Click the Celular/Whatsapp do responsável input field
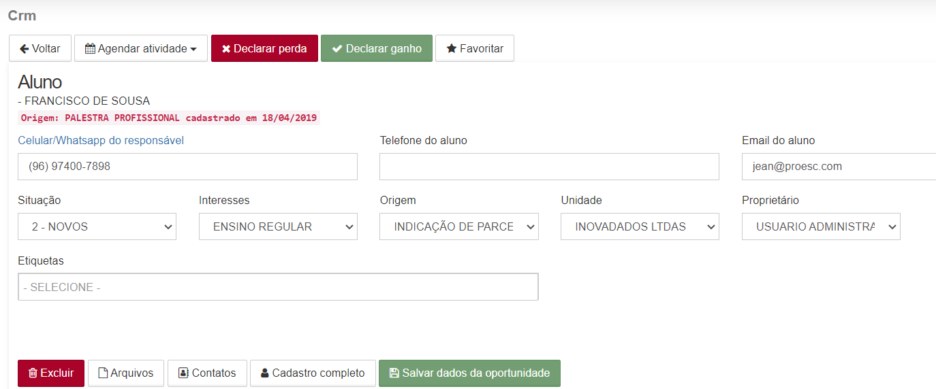Viewport: 936px width, 389px height. [187, 167]
